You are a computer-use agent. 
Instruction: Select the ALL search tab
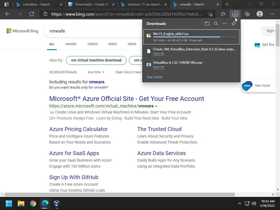click(52, 44)
